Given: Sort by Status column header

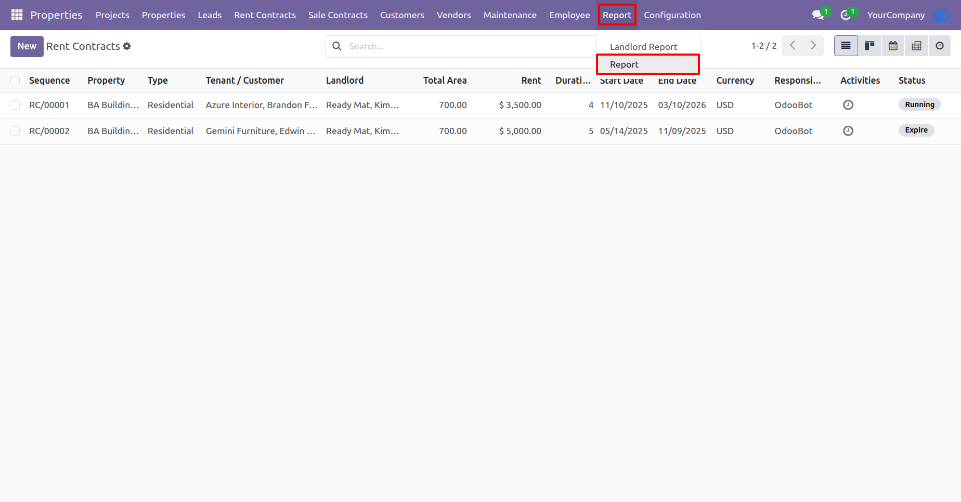Looking at the screenshot, I should (x=912, y=81).
